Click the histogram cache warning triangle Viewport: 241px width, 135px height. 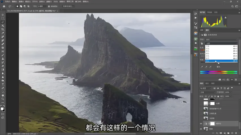click(x=225, y=17)
